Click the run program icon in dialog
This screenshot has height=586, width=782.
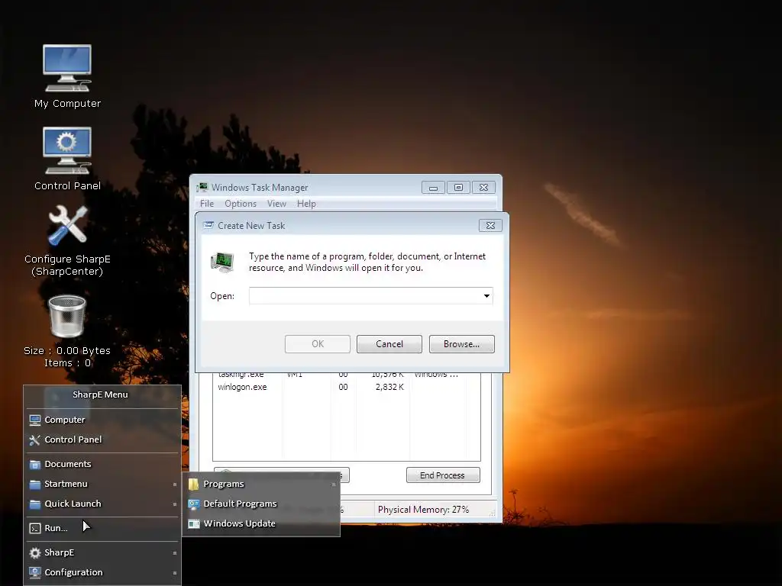(x=222, y=262)
